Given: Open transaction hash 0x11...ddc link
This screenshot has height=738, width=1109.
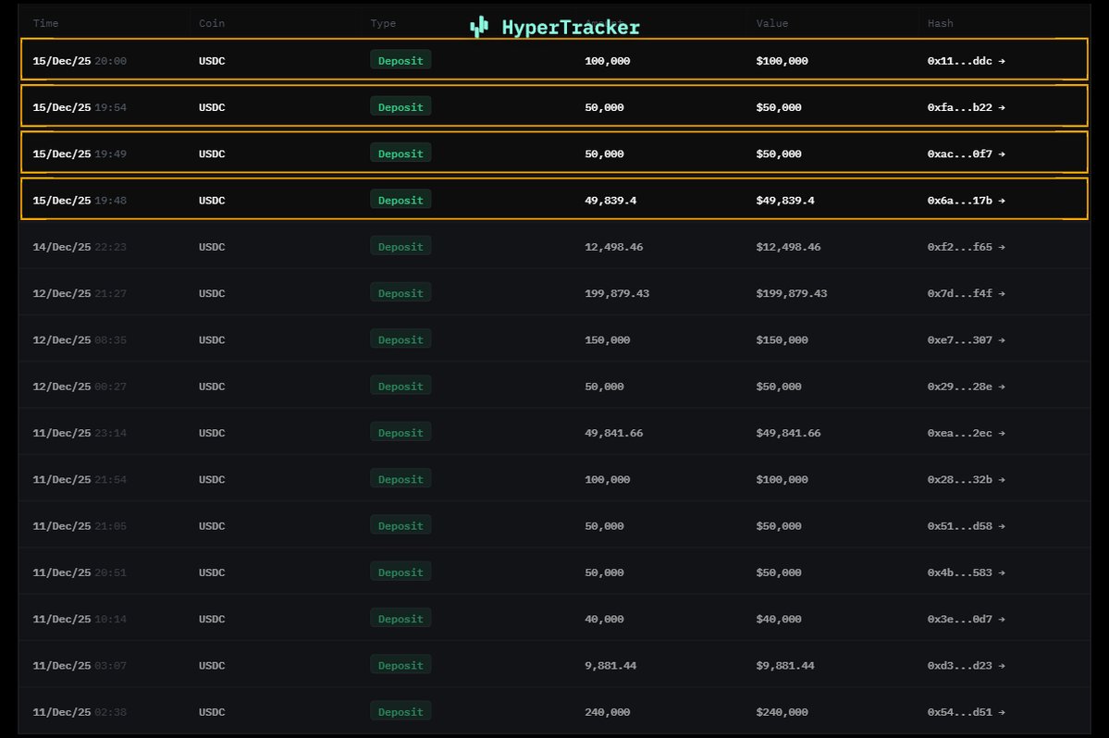Looking at the screenshot, I should tap(960, 61).
